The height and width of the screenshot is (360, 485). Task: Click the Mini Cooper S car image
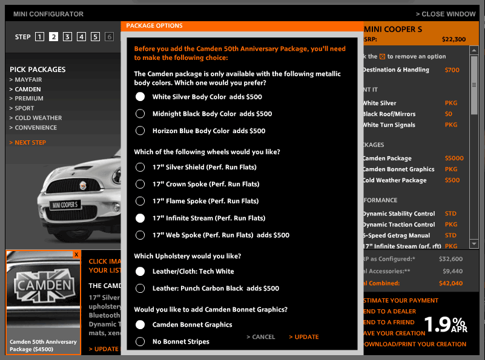point(79,198)
